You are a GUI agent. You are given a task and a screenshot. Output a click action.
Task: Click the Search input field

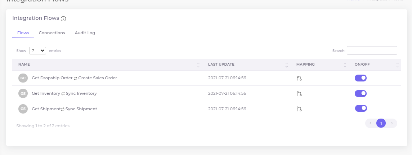[x=372, y=50]
